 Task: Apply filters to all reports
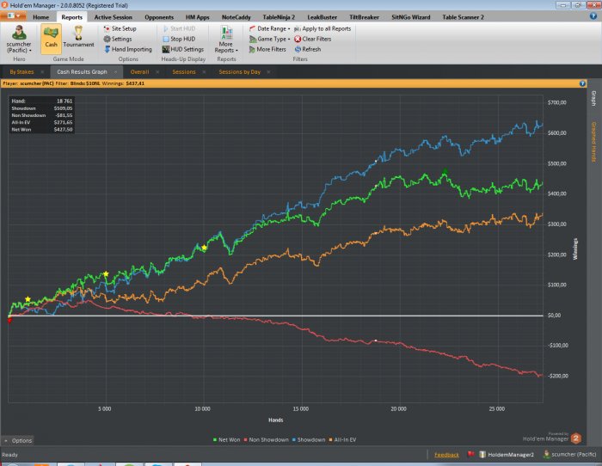pyautogui.click(x=322, y=28)
